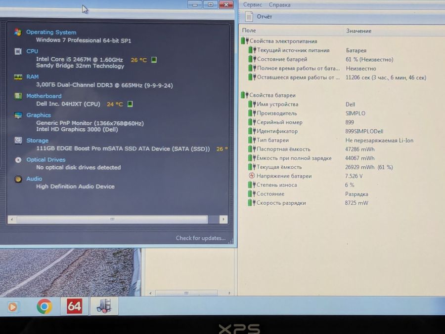Open Google Chrome from the taskbar
445x334 pixels.
[44, 306]
